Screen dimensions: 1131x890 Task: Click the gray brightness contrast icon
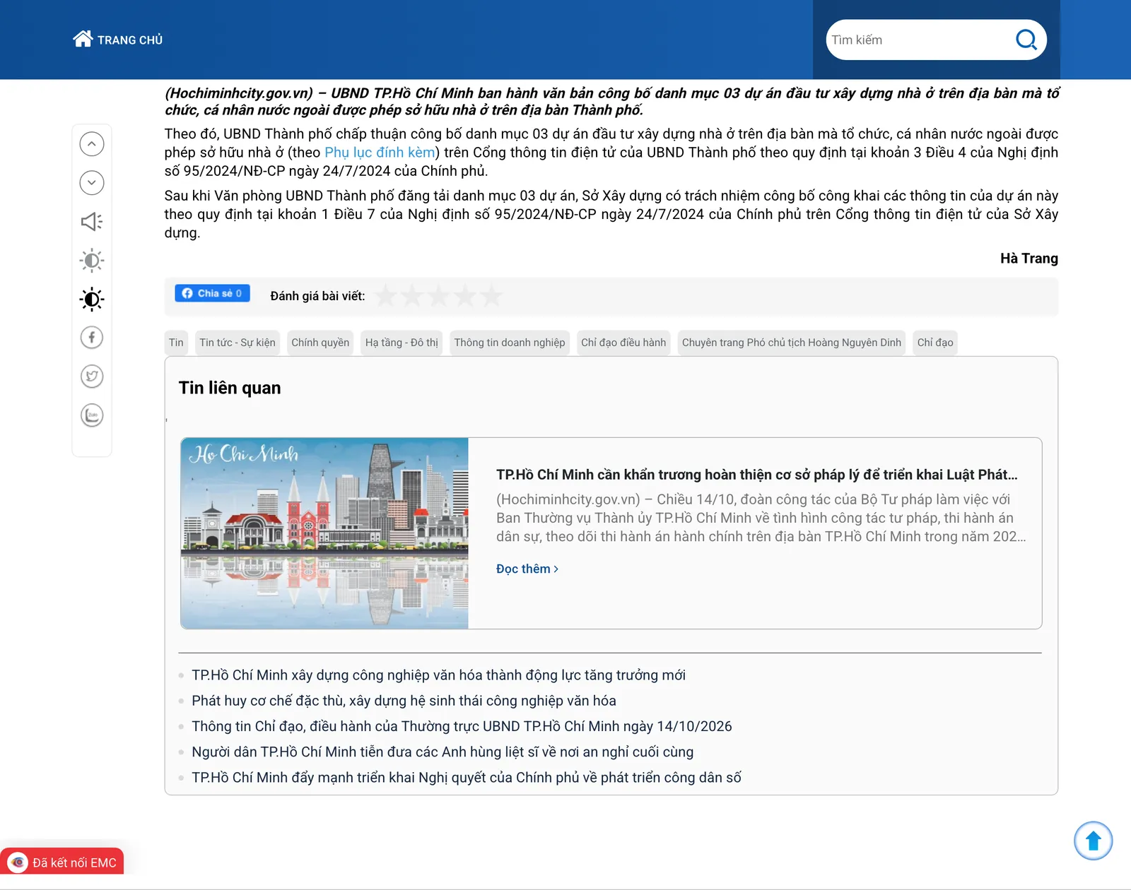[x=92, y=261]
